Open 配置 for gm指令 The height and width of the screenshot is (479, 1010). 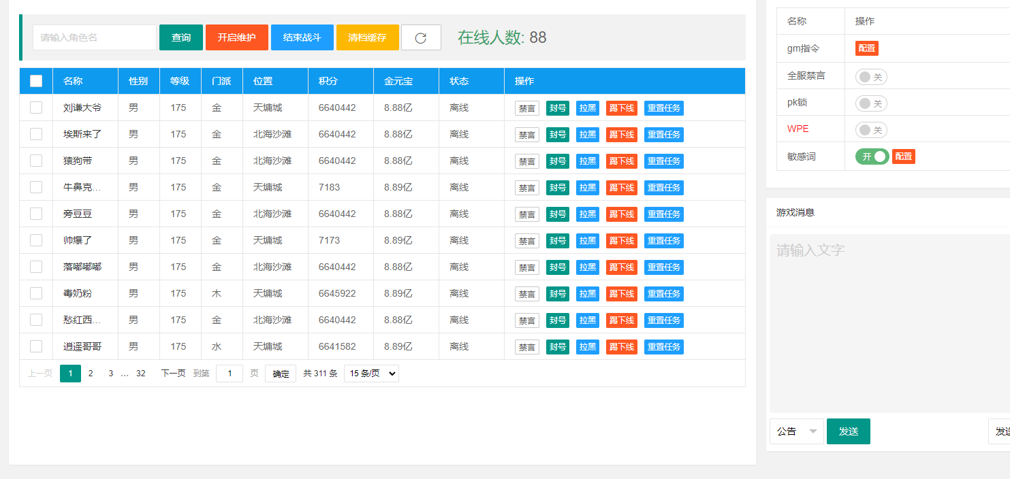(x=866, y=48)
